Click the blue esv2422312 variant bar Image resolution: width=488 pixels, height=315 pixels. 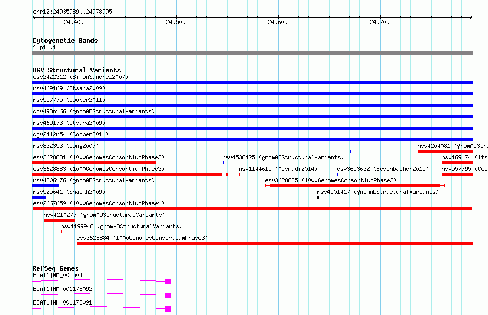coord(252,82)
